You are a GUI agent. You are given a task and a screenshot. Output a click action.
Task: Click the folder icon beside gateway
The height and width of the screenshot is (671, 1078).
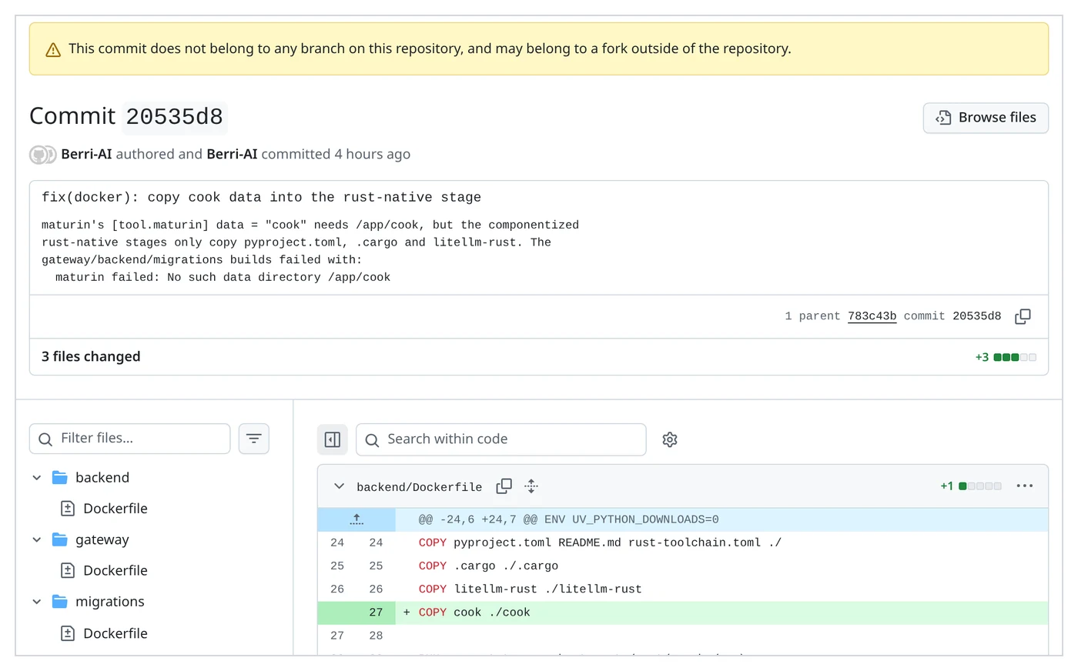point(60,540)
